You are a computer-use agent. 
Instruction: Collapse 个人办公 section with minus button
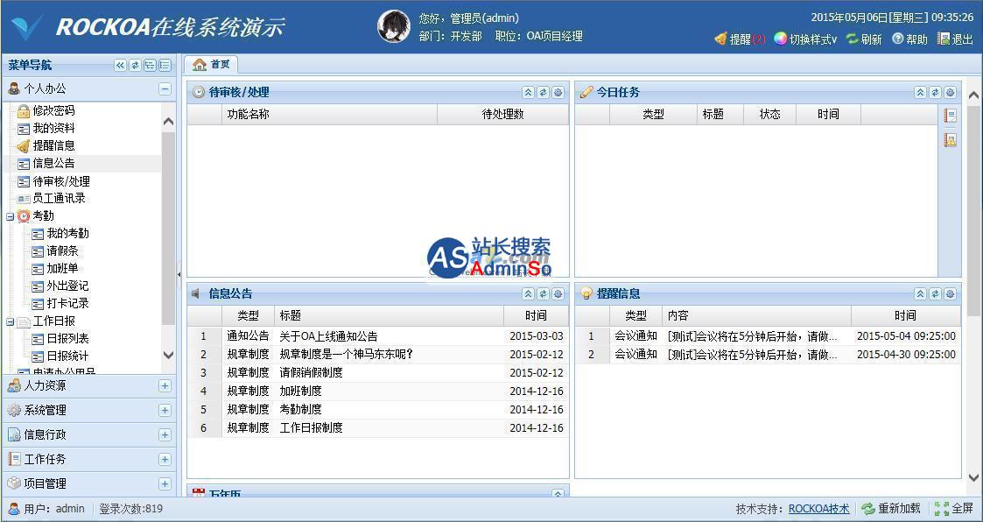click(165, 89)
